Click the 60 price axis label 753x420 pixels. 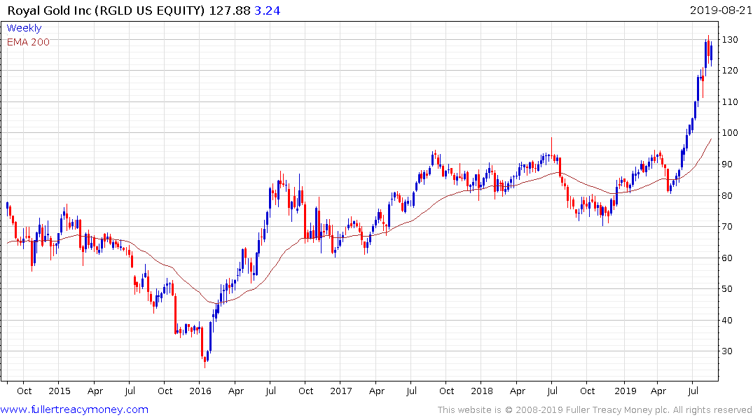(x=727, y=258)
